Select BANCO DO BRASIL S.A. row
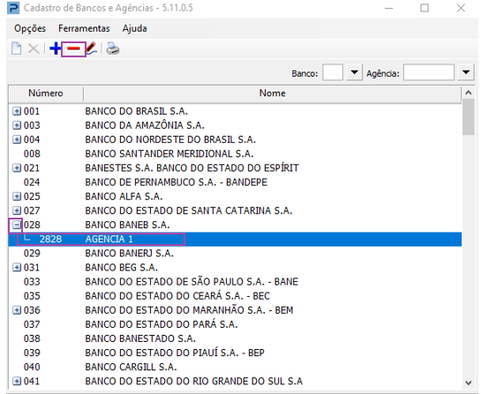This screenshot has width=481, height=394. point(235,111)
